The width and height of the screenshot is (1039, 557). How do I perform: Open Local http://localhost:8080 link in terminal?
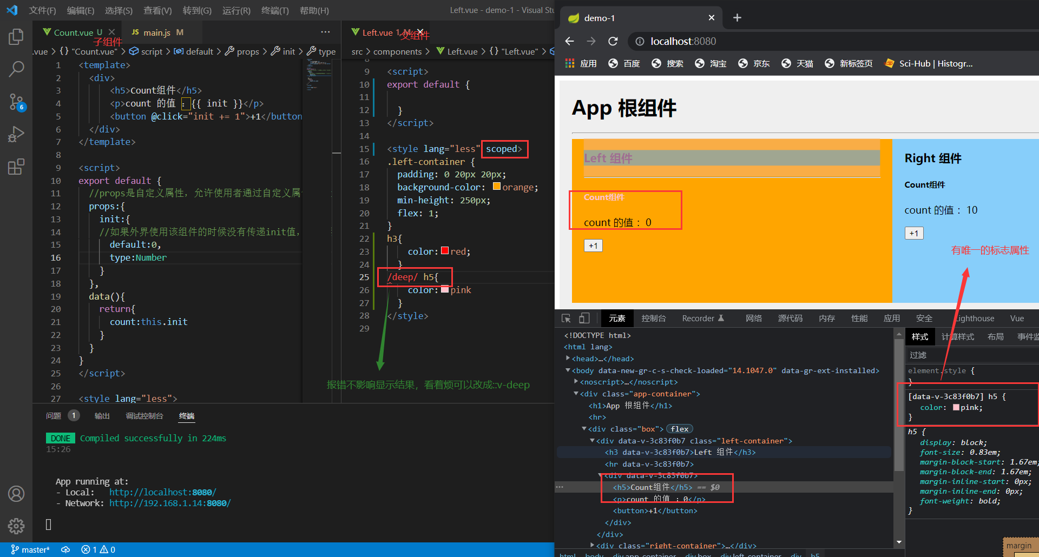(162, 492)
